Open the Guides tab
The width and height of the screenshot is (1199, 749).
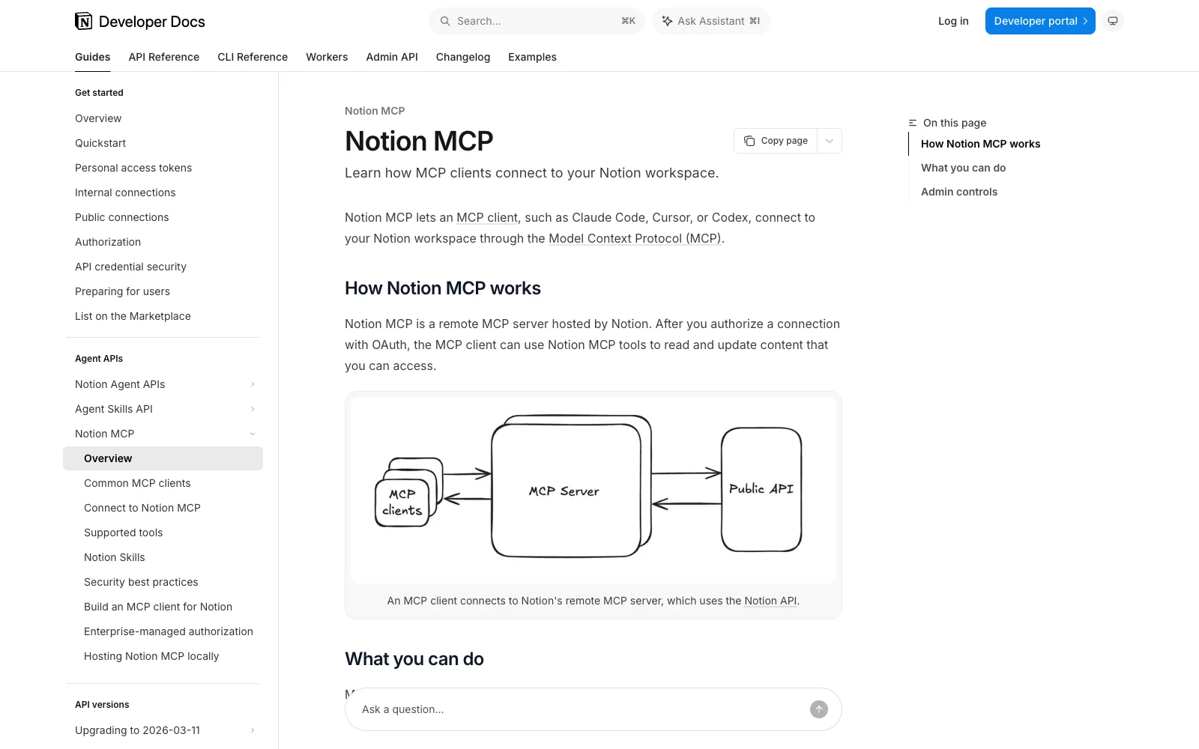[93, 57]
